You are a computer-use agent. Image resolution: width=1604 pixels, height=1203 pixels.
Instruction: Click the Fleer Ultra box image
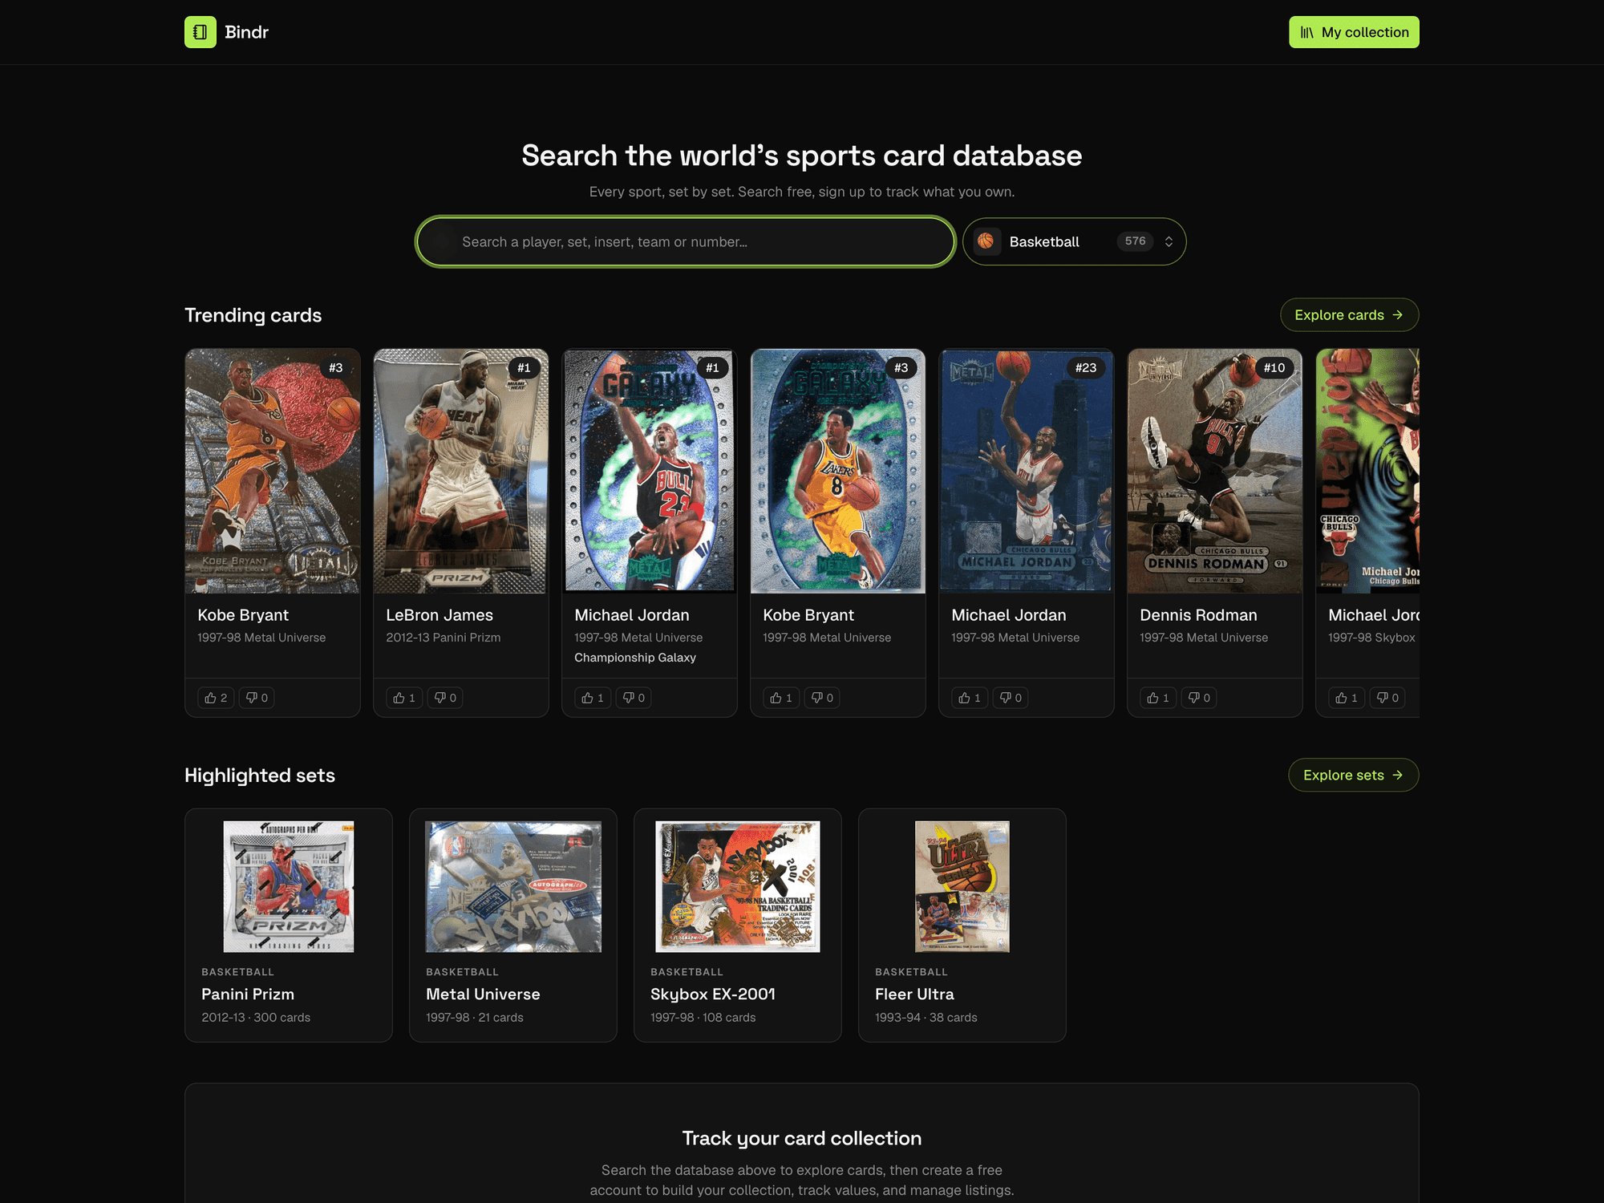pyautogui.click(x=962, y=887)
